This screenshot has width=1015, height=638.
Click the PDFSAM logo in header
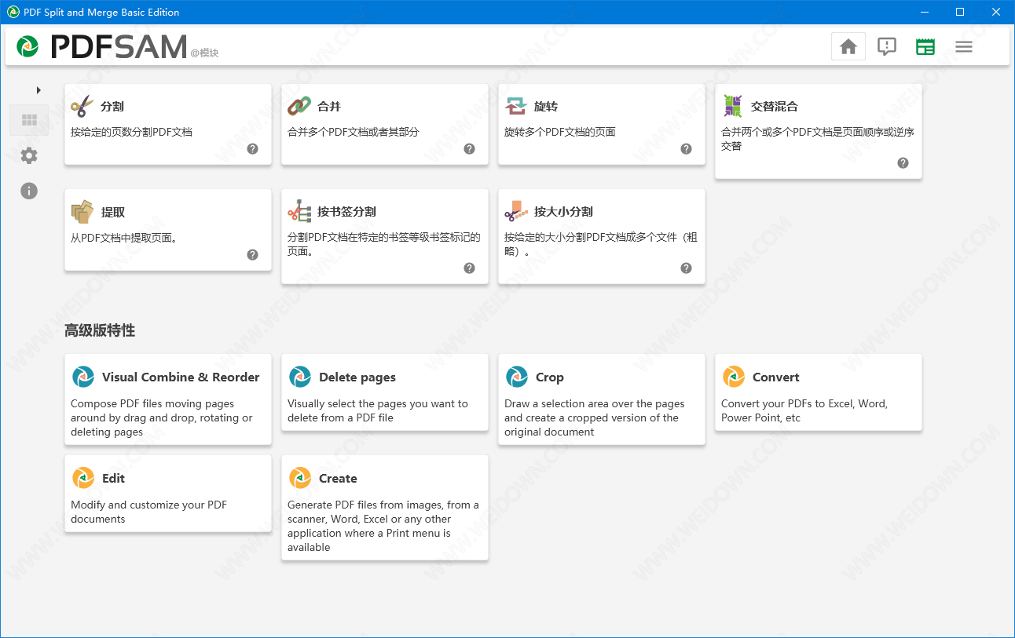coord(102,47)
